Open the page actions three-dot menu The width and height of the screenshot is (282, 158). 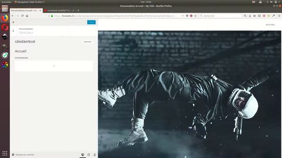(x=183, y=16)
